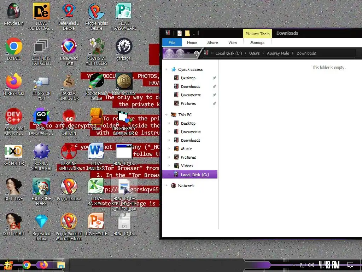Expand Videos under This PC
Viewport: 362px width, 272px height.
(169, 166)
